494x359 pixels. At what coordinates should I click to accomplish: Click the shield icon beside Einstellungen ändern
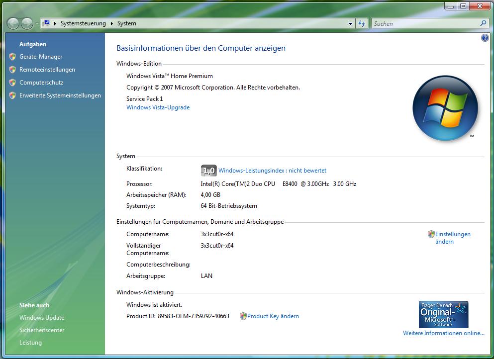click(431, 234)
